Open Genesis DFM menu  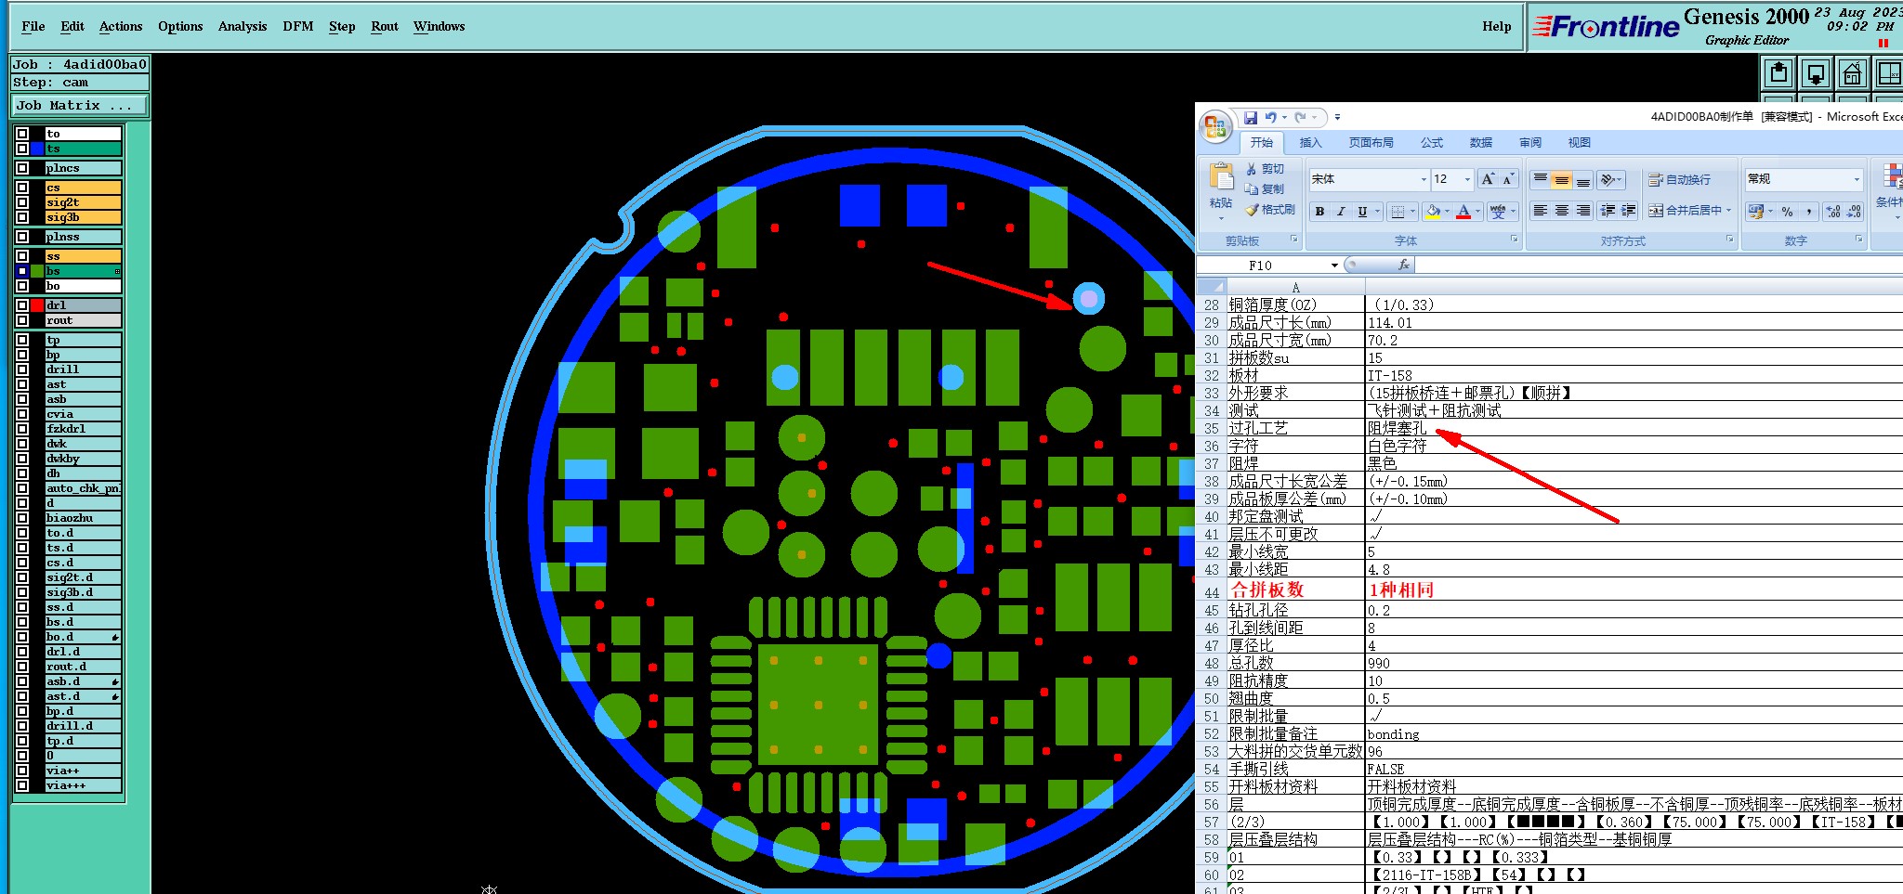[298, 26]
